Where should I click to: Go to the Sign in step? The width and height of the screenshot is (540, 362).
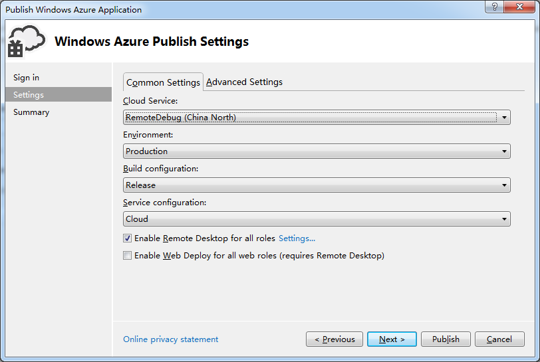[x=26, y=78]
